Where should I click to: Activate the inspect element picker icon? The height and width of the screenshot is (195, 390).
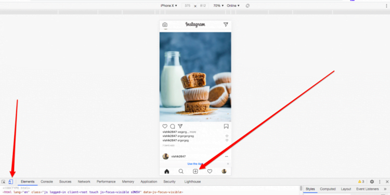(4, 182)
